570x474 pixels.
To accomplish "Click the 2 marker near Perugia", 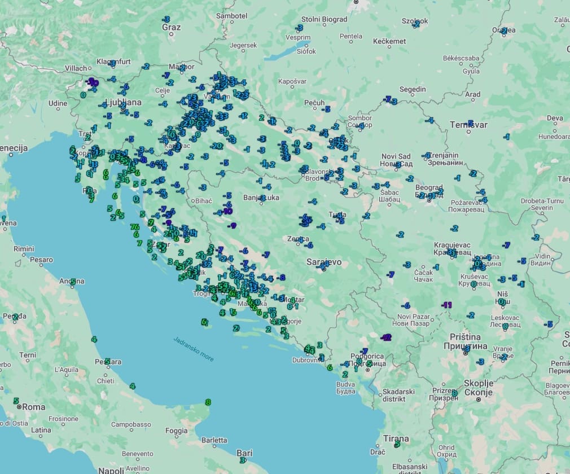I will click(x=15, y=317).
